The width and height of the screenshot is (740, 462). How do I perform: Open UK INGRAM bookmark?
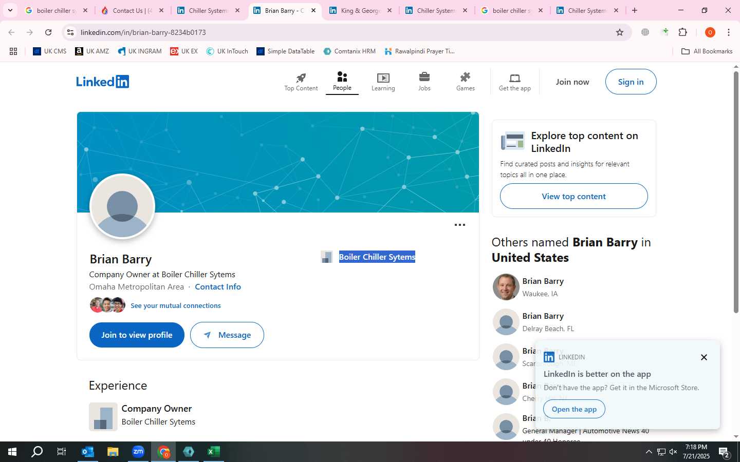point(140,51)
